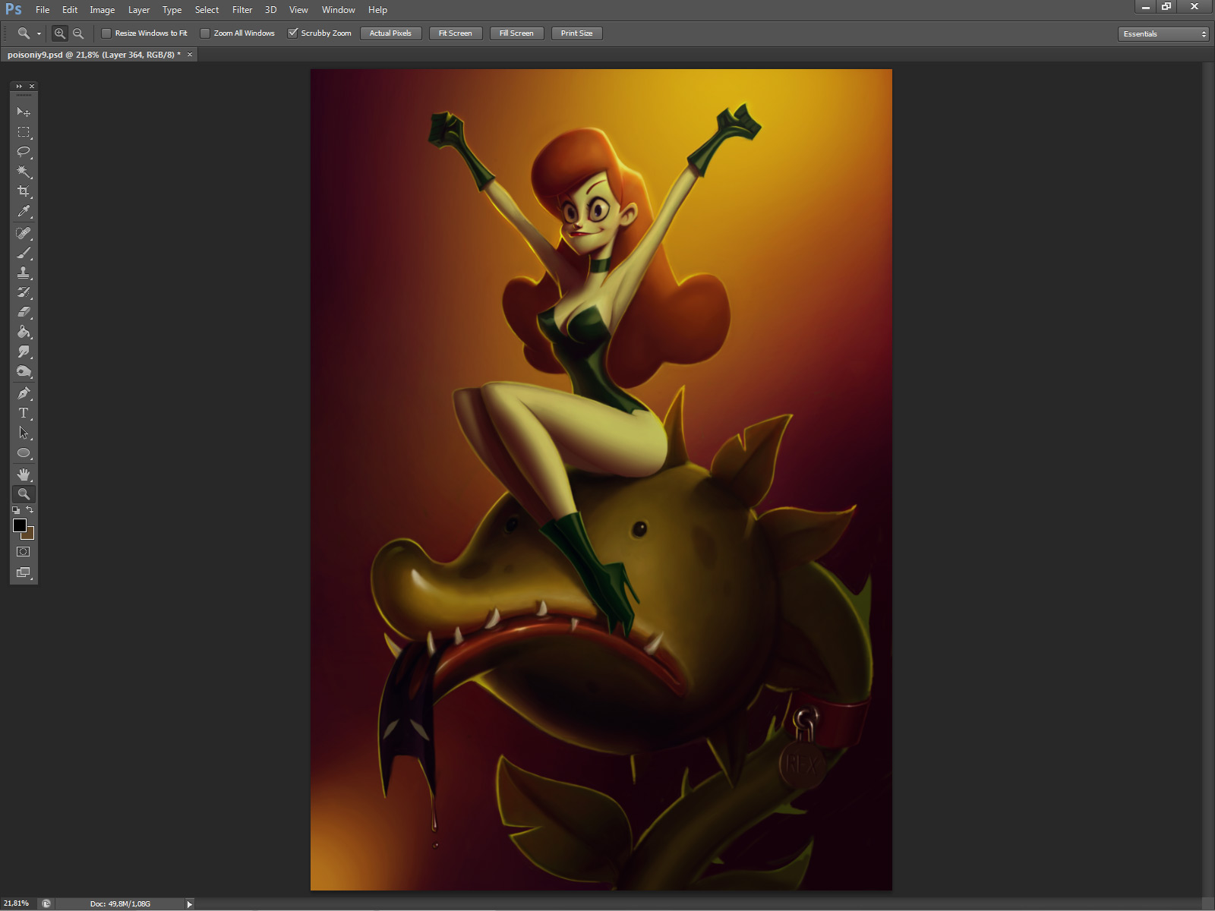This screenshot has height=911, width=1215.
Task: Select the History Brush tool
Action: pos(24,292)
